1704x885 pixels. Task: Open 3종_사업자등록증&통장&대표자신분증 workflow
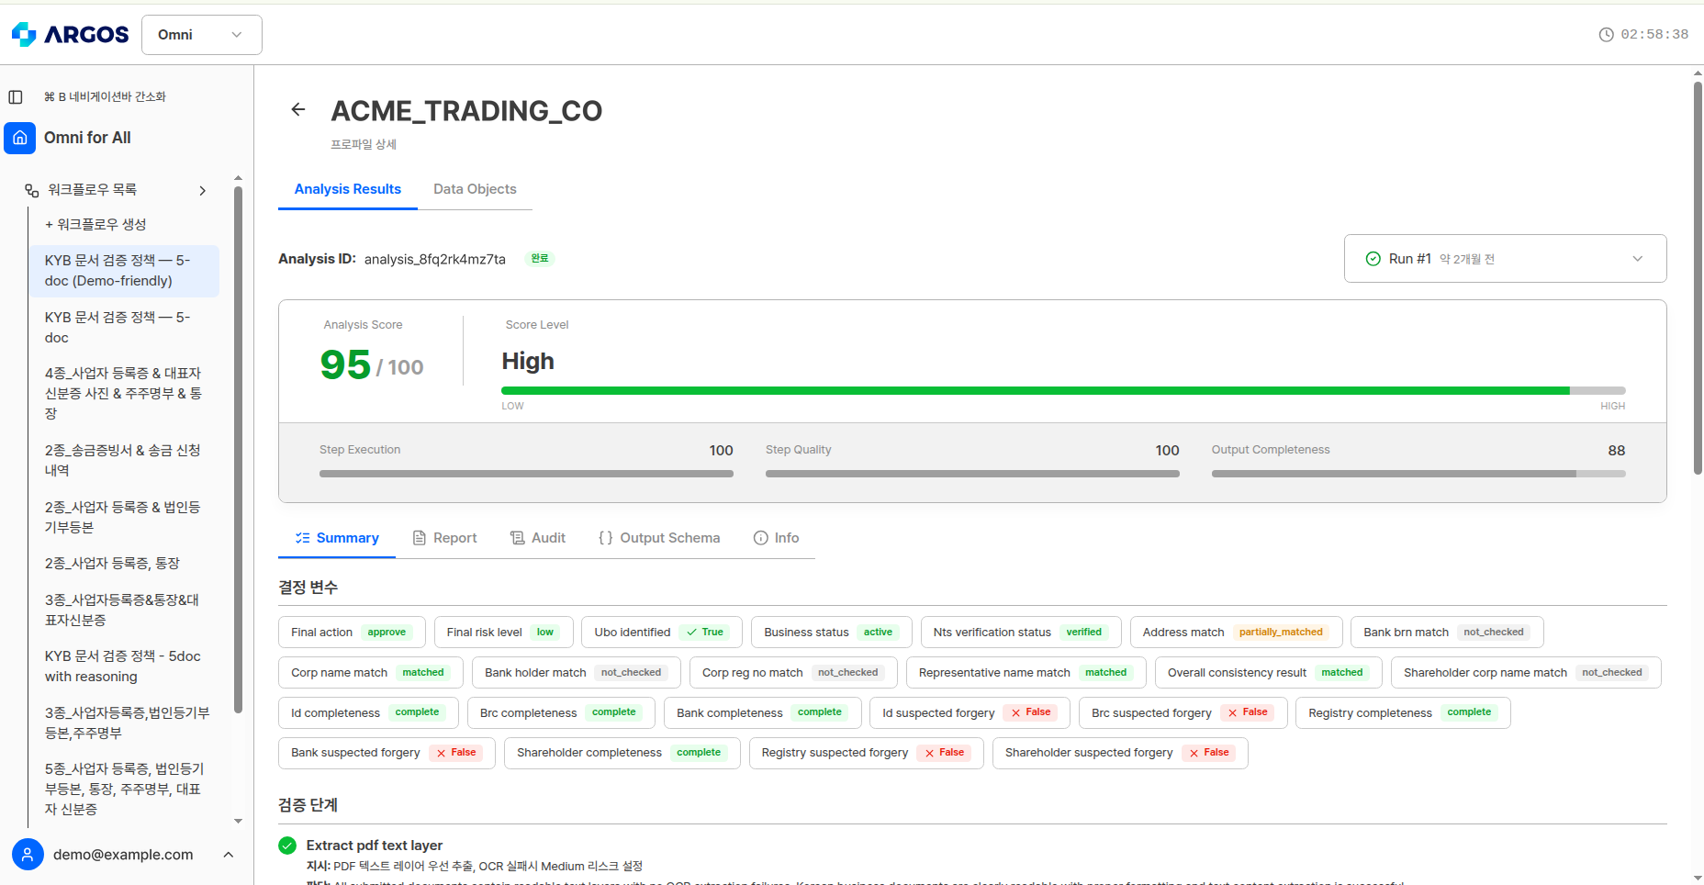124,610
